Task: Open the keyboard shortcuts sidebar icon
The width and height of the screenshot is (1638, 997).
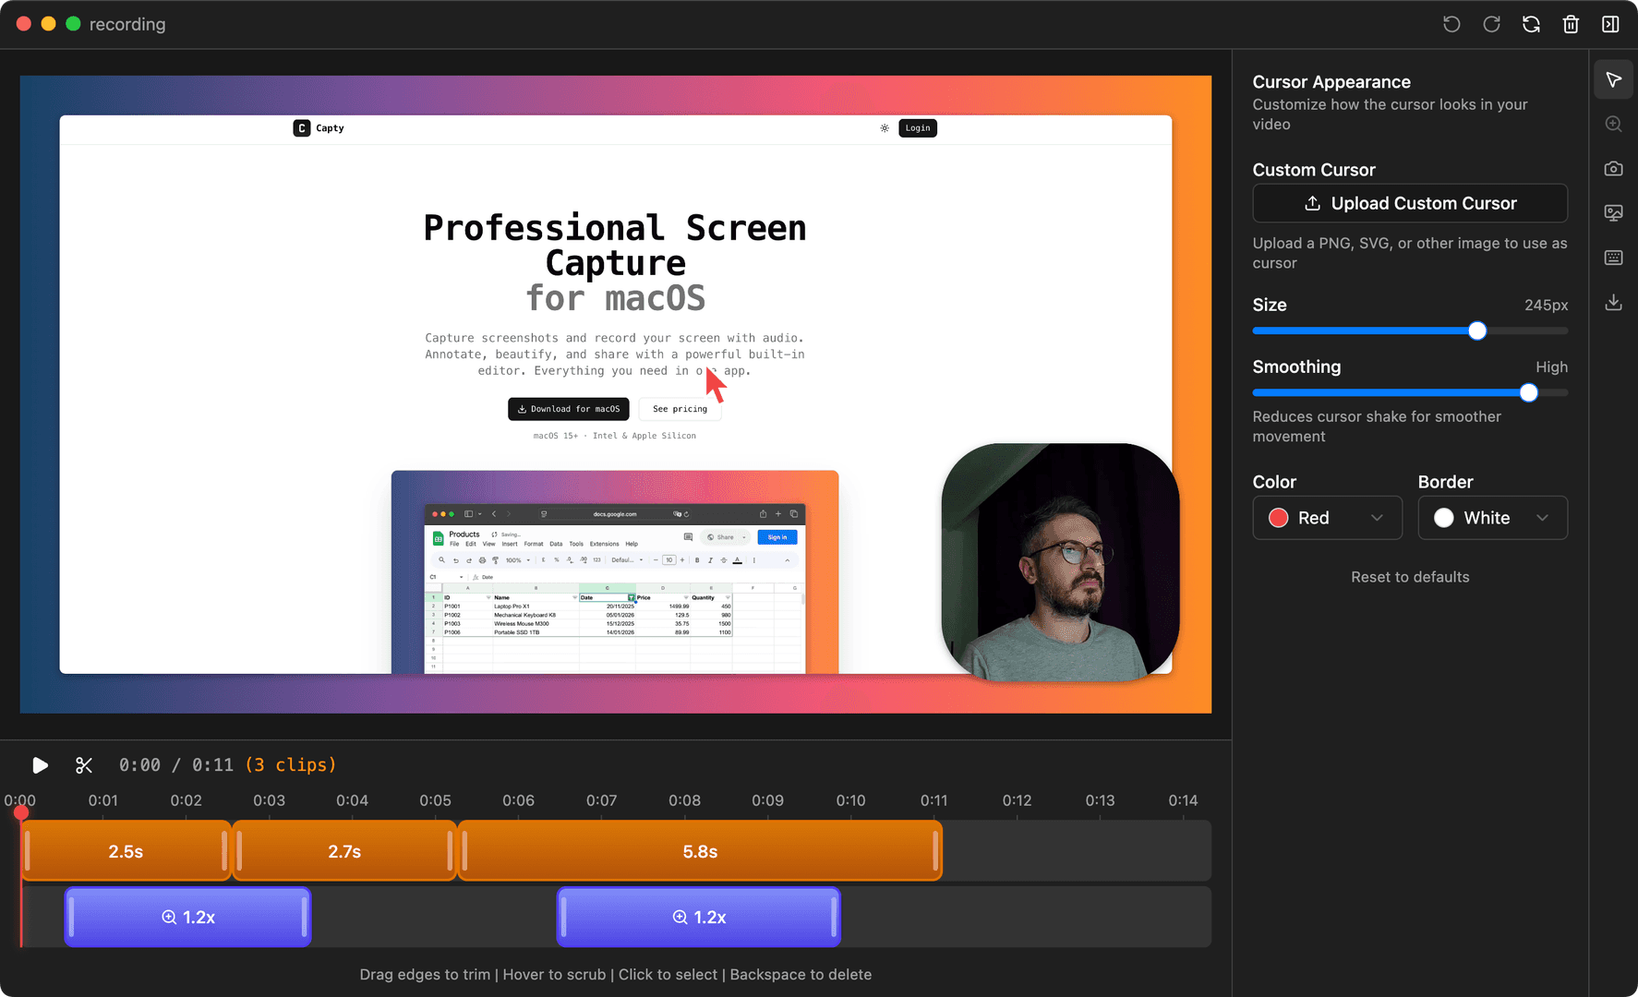Action: 1613,258
